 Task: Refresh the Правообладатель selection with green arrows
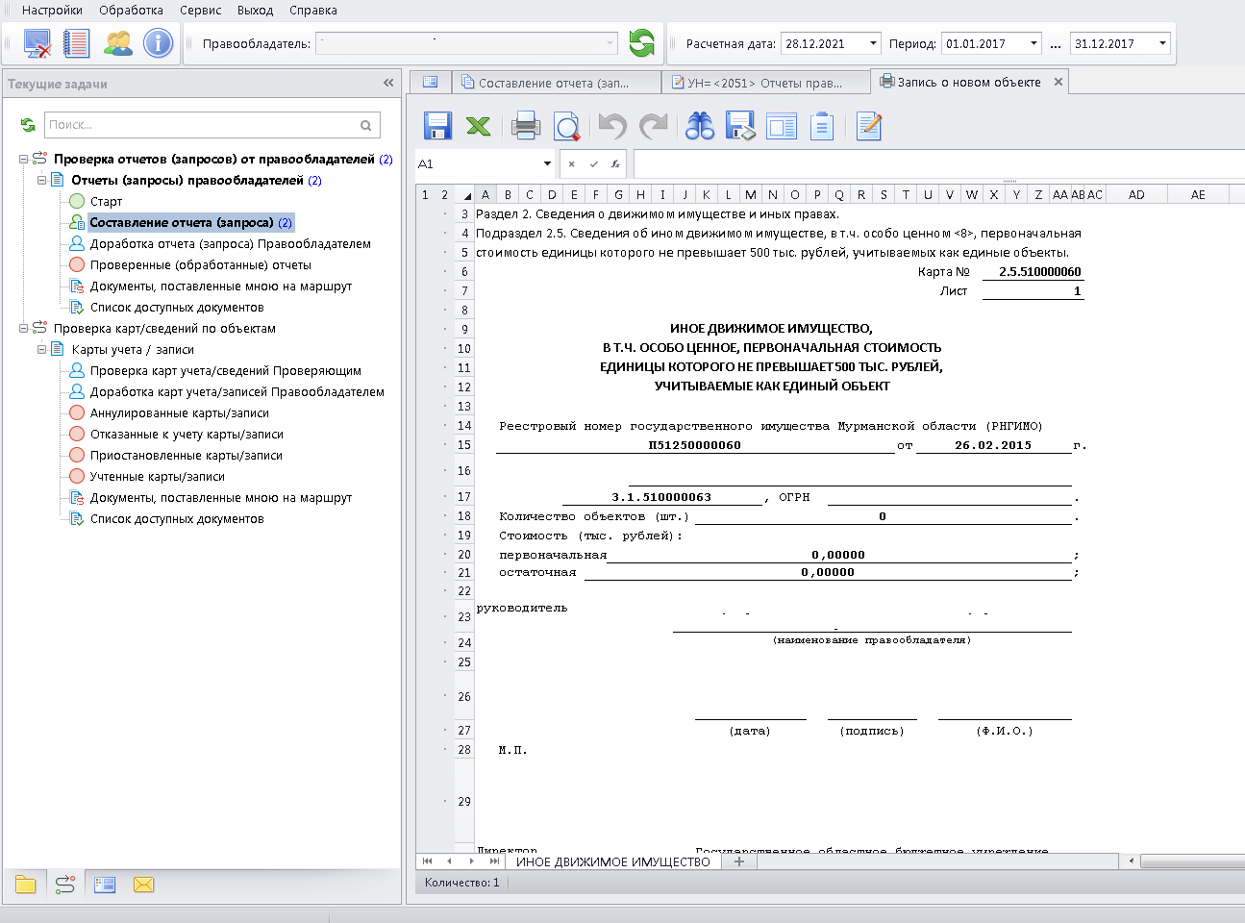(x=641, y=43)
